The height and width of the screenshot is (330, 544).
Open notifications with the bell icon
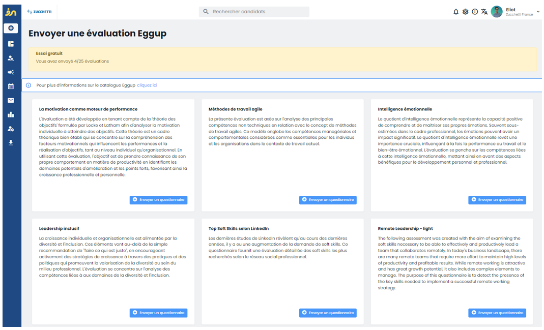click(x=455, y=11)
